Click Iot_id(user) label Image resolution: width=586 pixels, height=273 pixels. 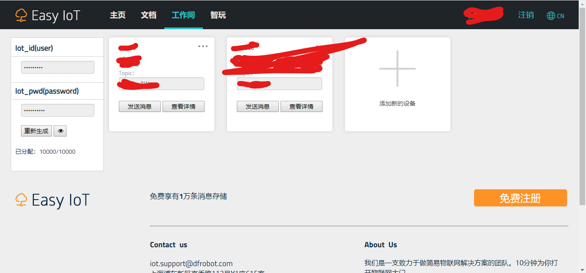(x=34, y=48)
